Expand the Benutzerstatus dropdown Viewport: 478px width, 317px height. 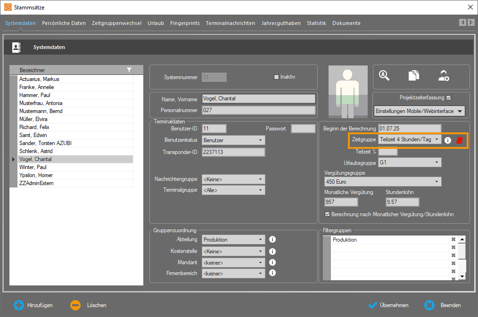pyautogui.click(x=233, y=140)
